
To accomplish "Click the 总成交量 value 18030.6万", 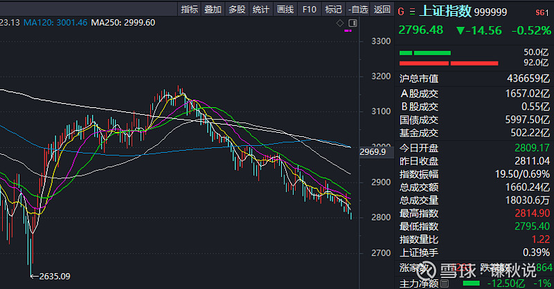I will (528, 201).
